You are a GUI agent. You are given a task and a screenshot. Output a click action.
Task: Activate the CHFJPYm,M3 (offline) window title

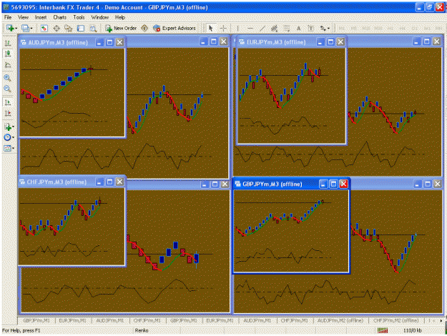click(x=57, y=182)
